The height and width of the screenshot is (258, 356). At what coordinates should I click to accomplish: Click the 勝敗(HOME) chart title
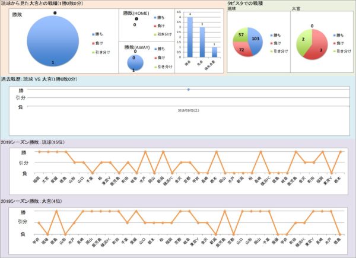136,12
